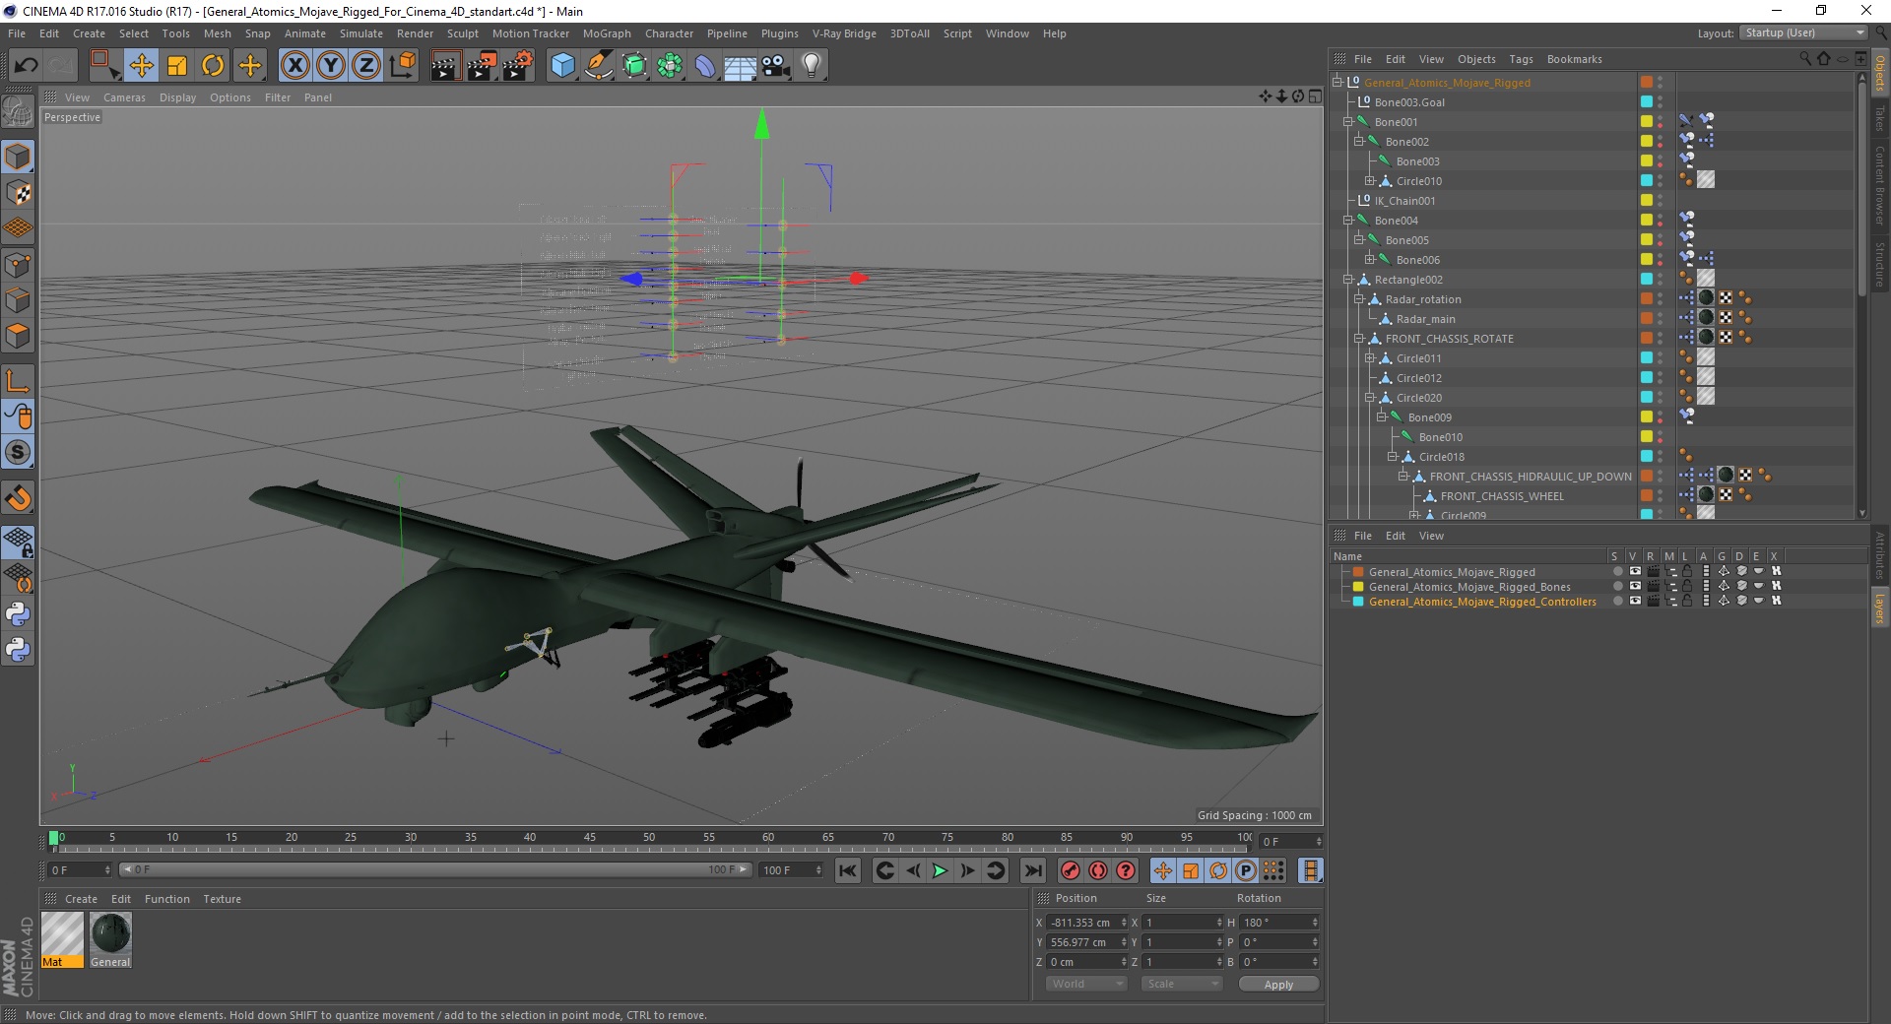Click the Objects side tab
Image resolution: width=1891 pixels, height=1024 pixels.
point(1880,72)
